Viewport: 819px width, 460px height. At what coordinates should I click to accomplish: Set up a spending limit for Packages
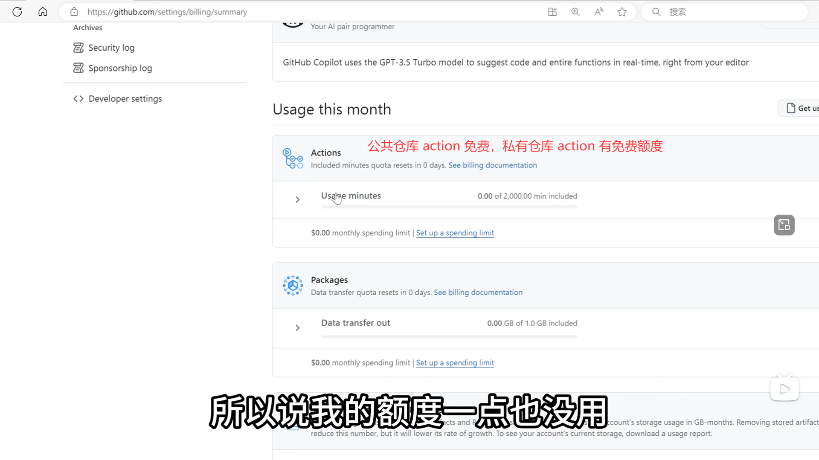point(455,363)
